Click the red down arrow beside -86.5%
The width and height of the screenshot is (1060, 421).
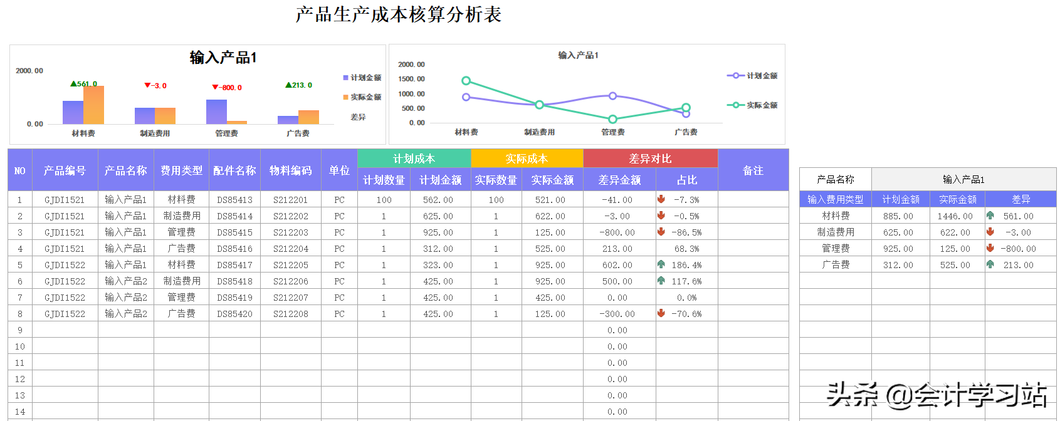point(661,232)
